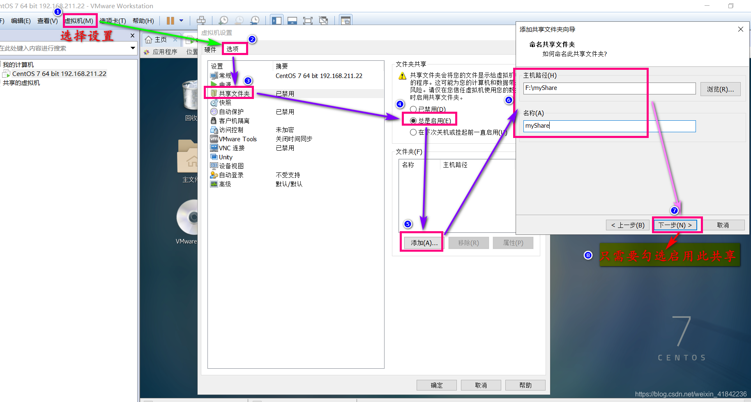751x402 pixels.
Task: Open the dropdown arrow next to Pause
Action: [181, 21]
